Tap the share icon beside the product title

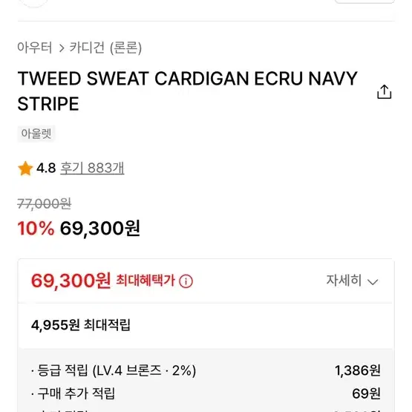384,92
